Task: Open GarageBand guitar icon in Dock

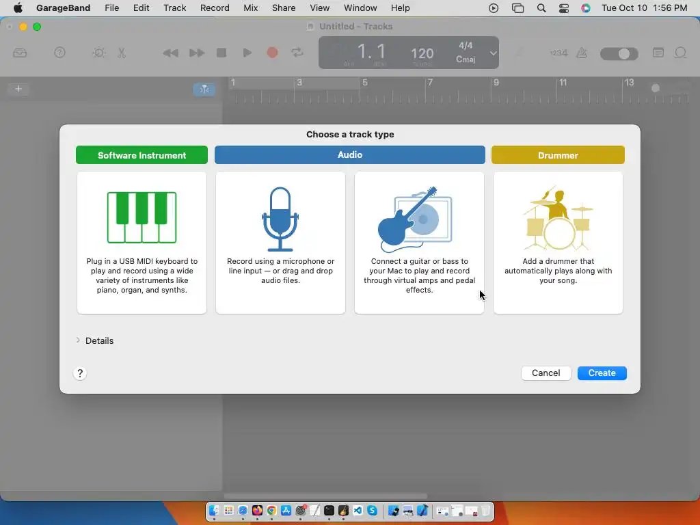Action: [x=343, y=510]
